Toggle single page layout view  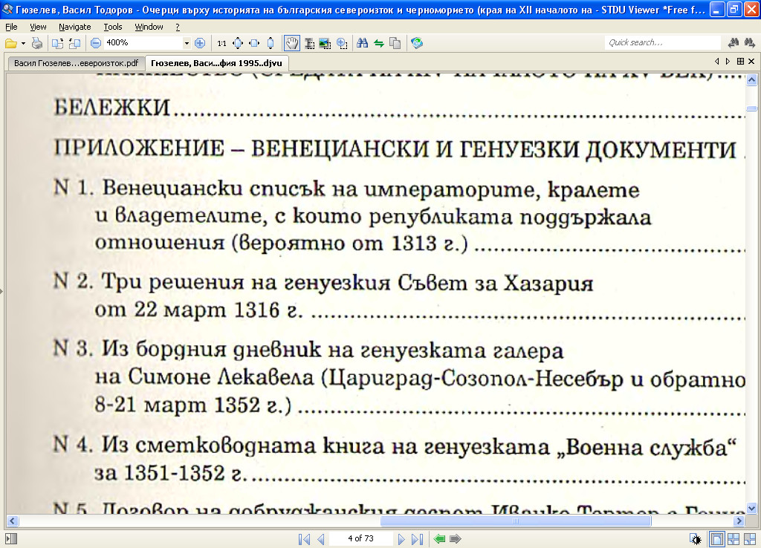[717, 539]
